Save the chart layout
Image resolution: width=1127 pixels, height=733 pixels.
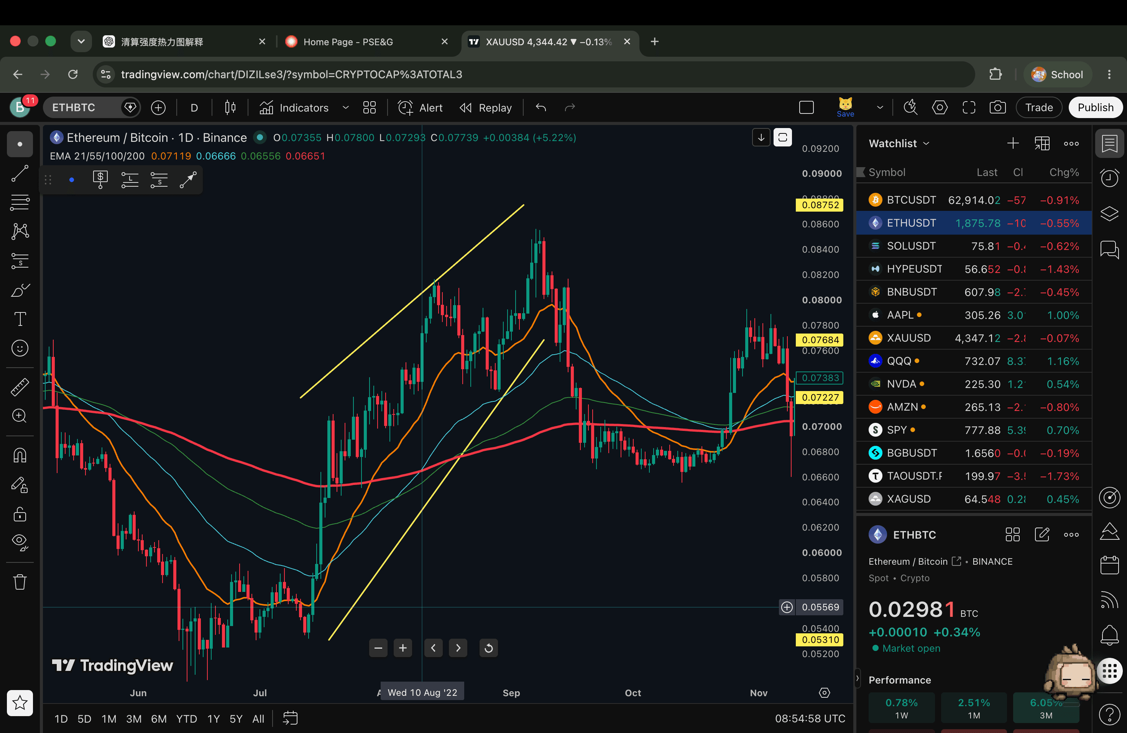click(x=845, y=107)
